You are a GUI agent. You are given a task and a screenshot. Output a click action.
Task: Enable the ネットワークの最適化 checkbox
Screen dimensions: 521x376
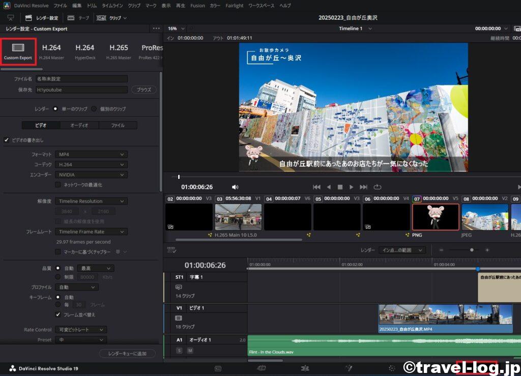(58, 185)
